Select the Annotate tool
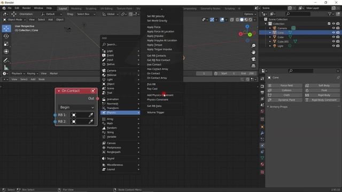 pos(6,60)
